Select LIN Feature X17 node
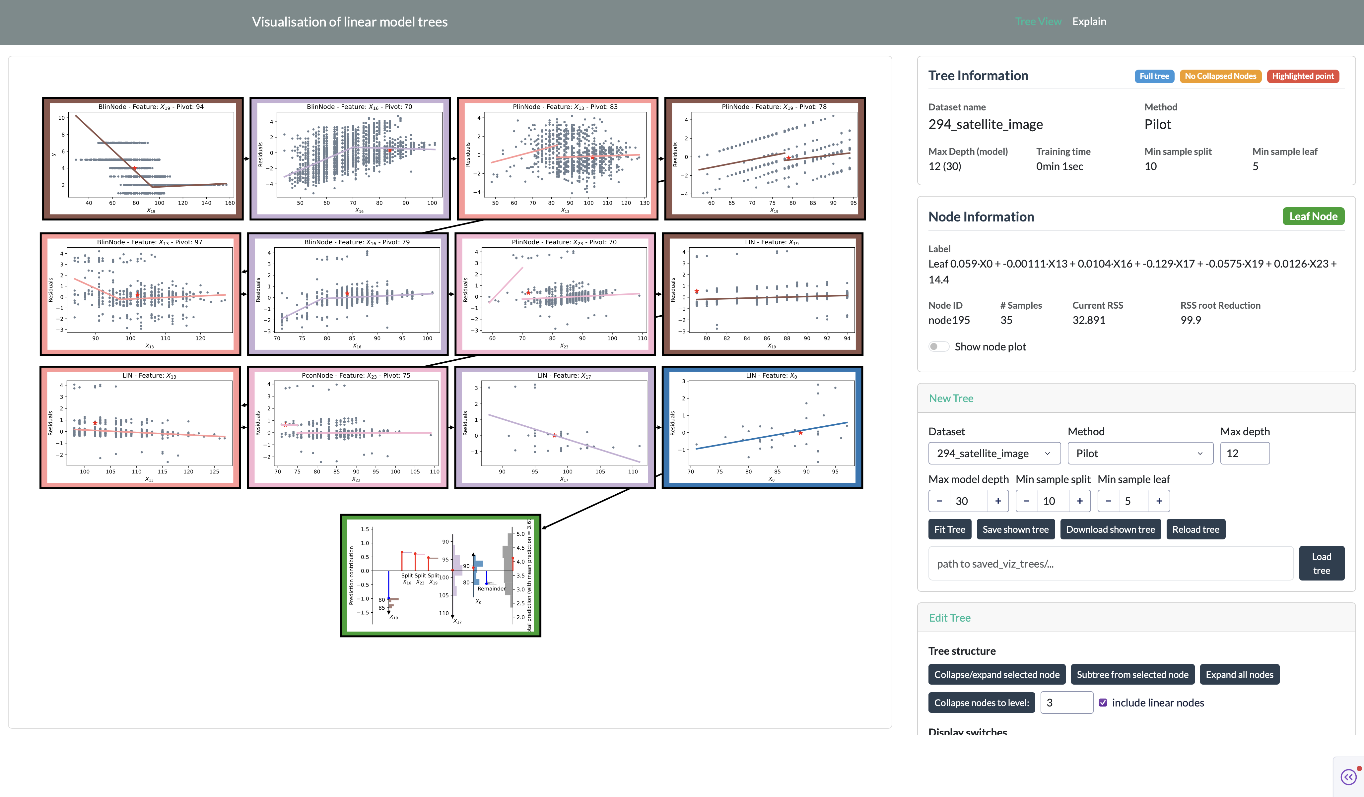The image size is (1364, 797). pyautogui.click(x=555, y=427)
